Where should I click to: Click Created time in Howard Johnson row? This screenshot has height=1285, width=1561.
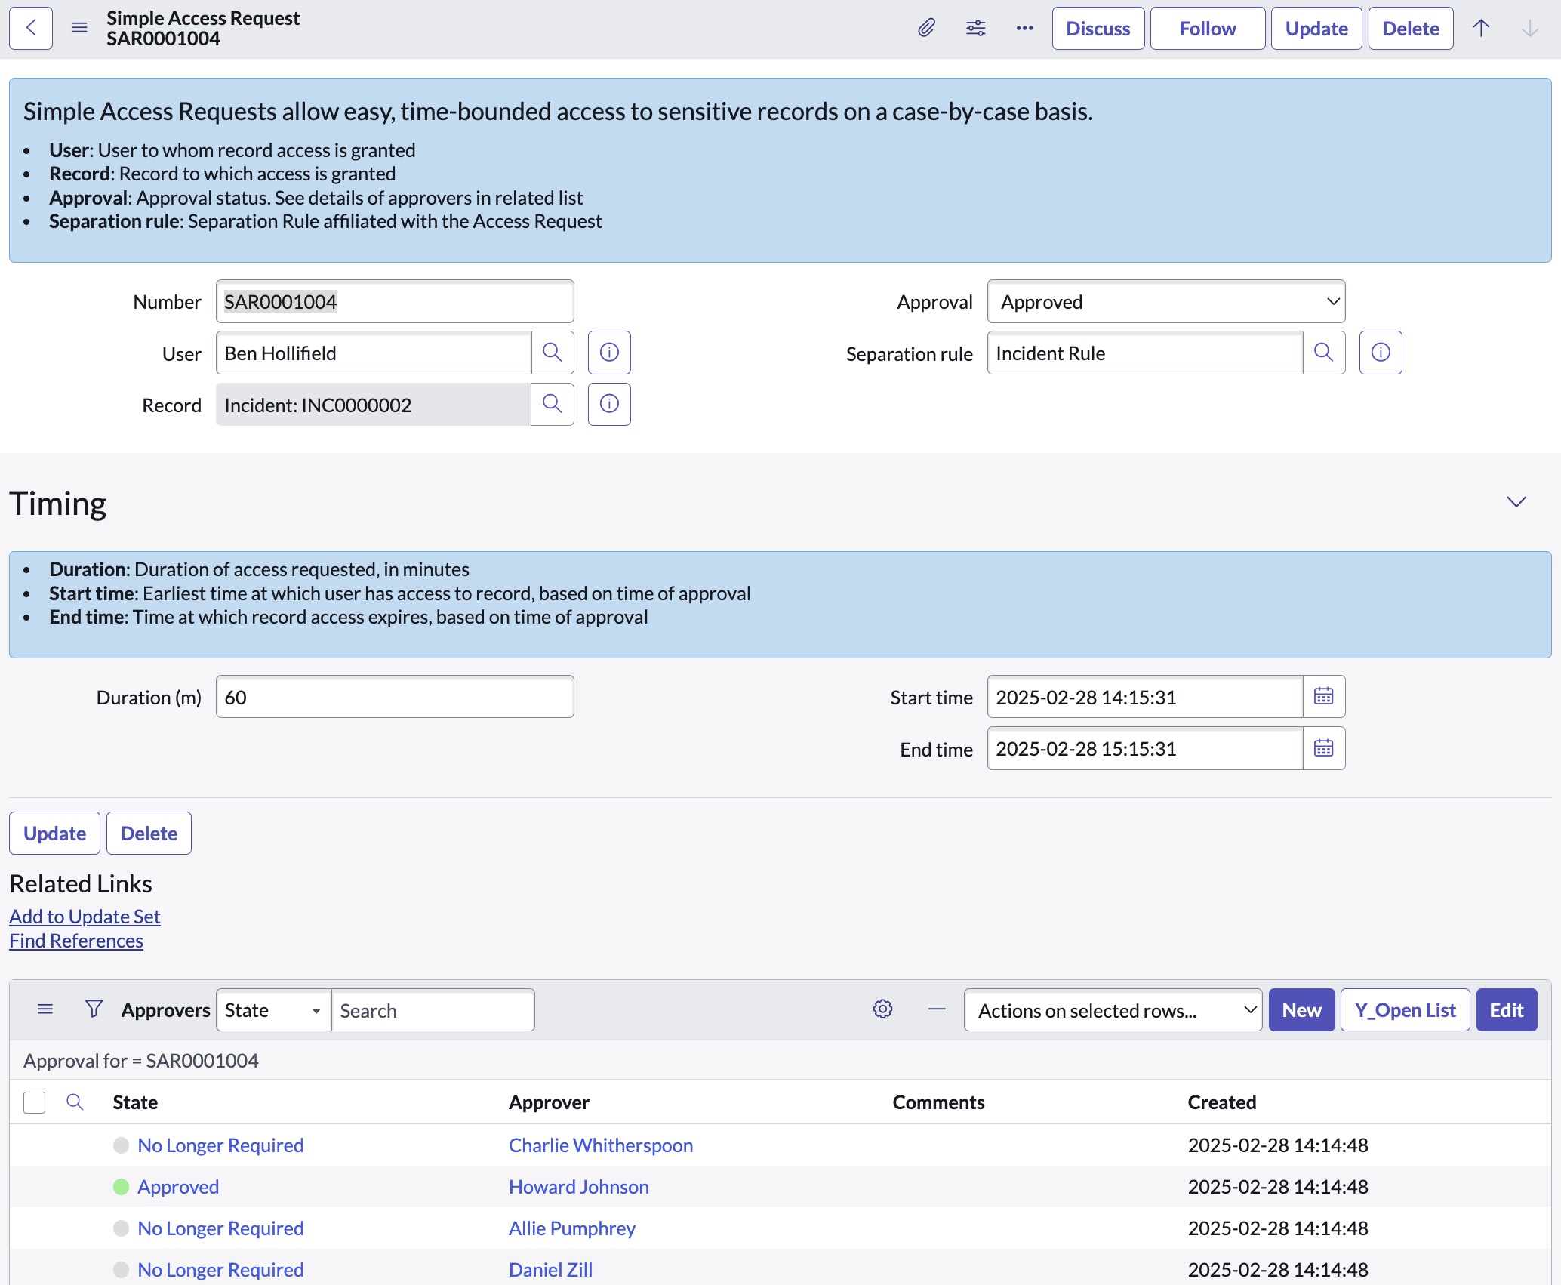[x=1278, y=1187]
